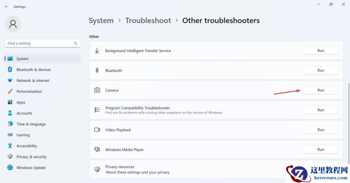This screenshot has width=350, height=183.
Task: Open the Gaming settings section
Action: (x=23, y=135)
